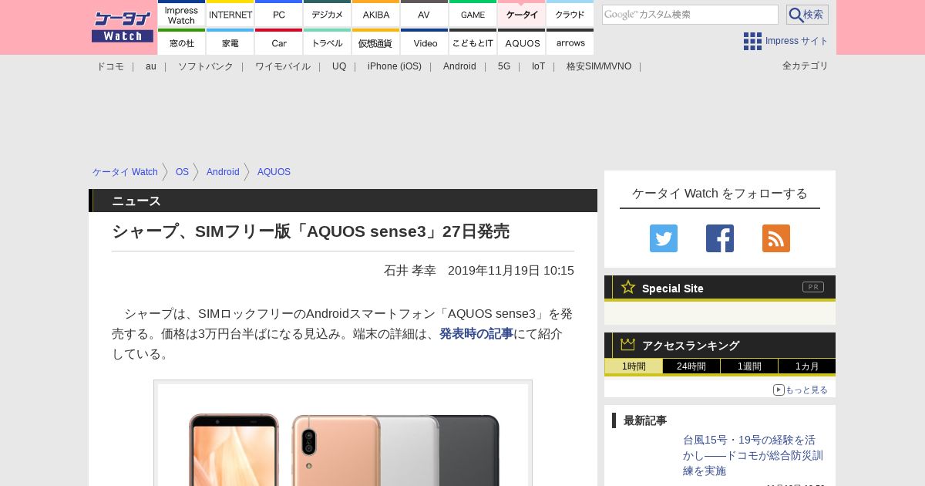This screenshot has width=925, height=486.
Task: Select the 1週間 ranking tab
Action: 749,366
